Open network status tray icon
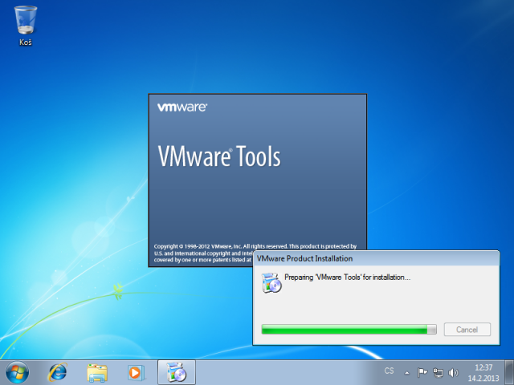The image size is (514, 385). (438, 372)
